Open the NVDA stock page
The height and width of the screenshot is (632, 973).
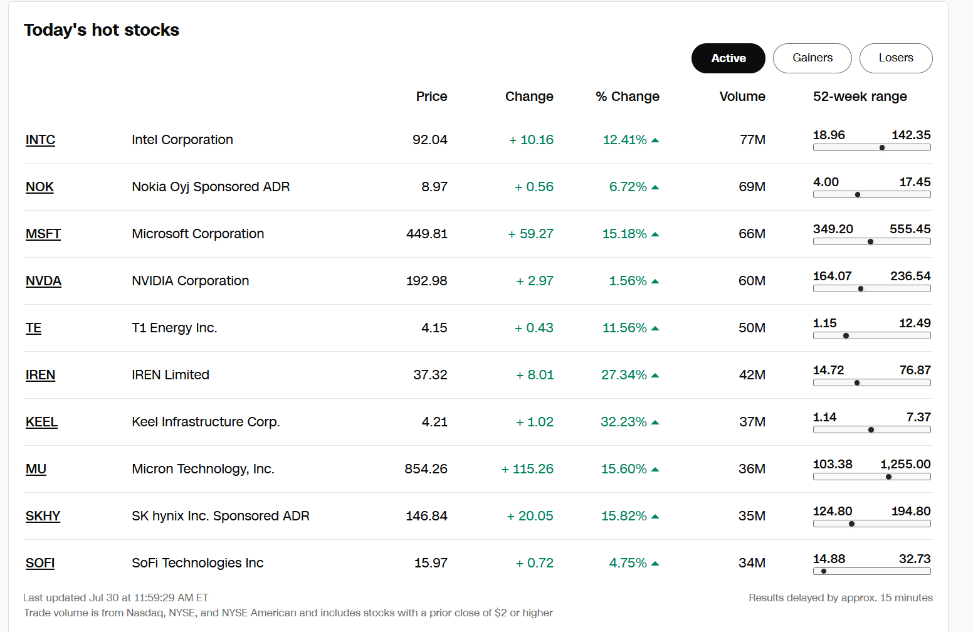pyautogui.click(x=43, y=281)
